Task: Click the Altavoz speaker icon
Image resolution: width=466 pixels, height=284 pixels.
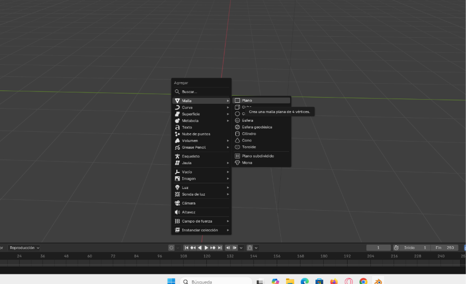Action: coord(177,212)
